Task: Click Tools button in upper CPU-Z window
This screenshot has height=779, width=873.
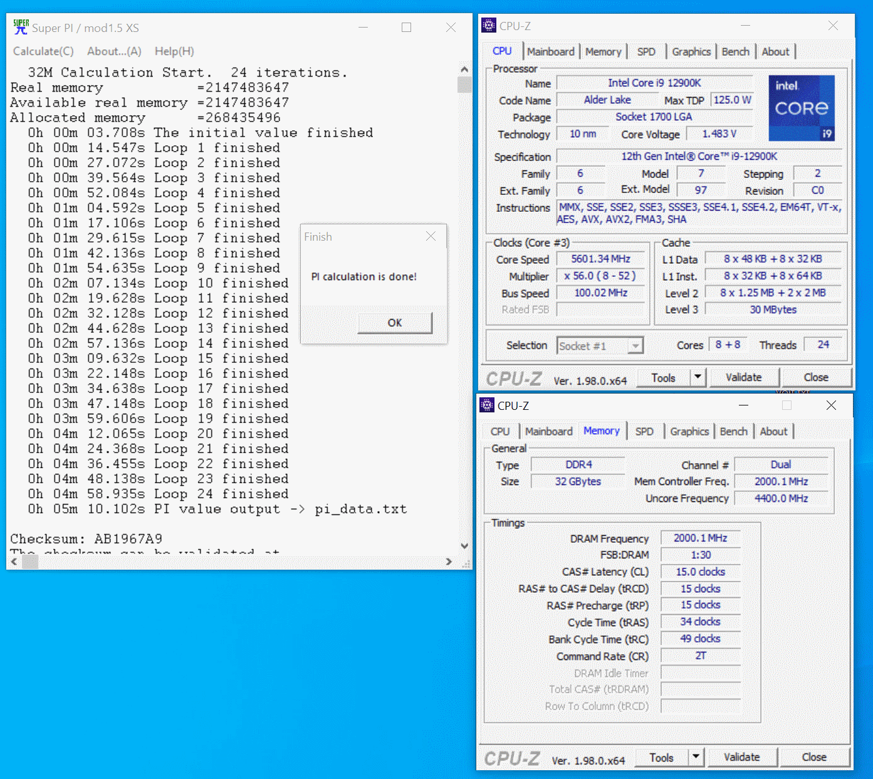Action: tap(663, 378)
